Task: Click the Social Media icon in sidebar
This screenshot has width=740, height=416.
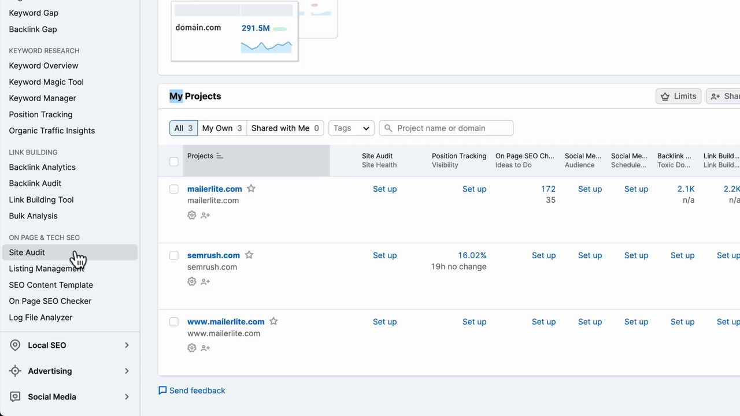Action: (16, 396)
